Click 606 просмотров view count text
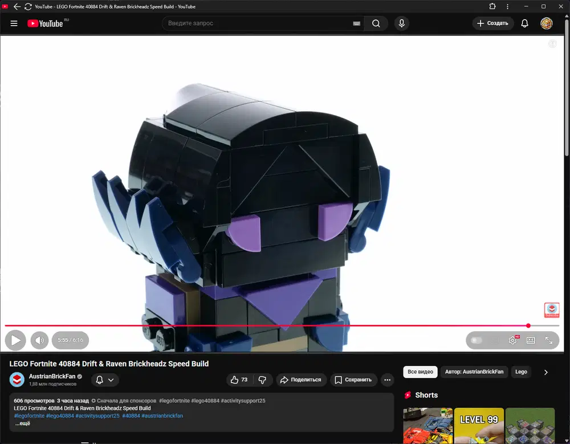This screenshot has height=444, width=570. point(34,401)
